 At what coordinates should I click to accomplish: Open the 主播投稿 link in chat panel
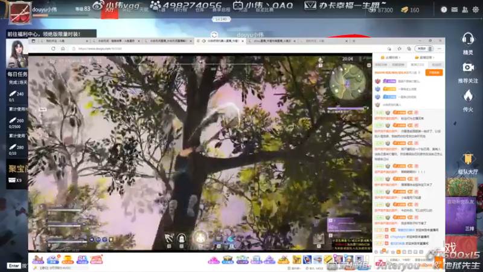click(x=391, y=57)
